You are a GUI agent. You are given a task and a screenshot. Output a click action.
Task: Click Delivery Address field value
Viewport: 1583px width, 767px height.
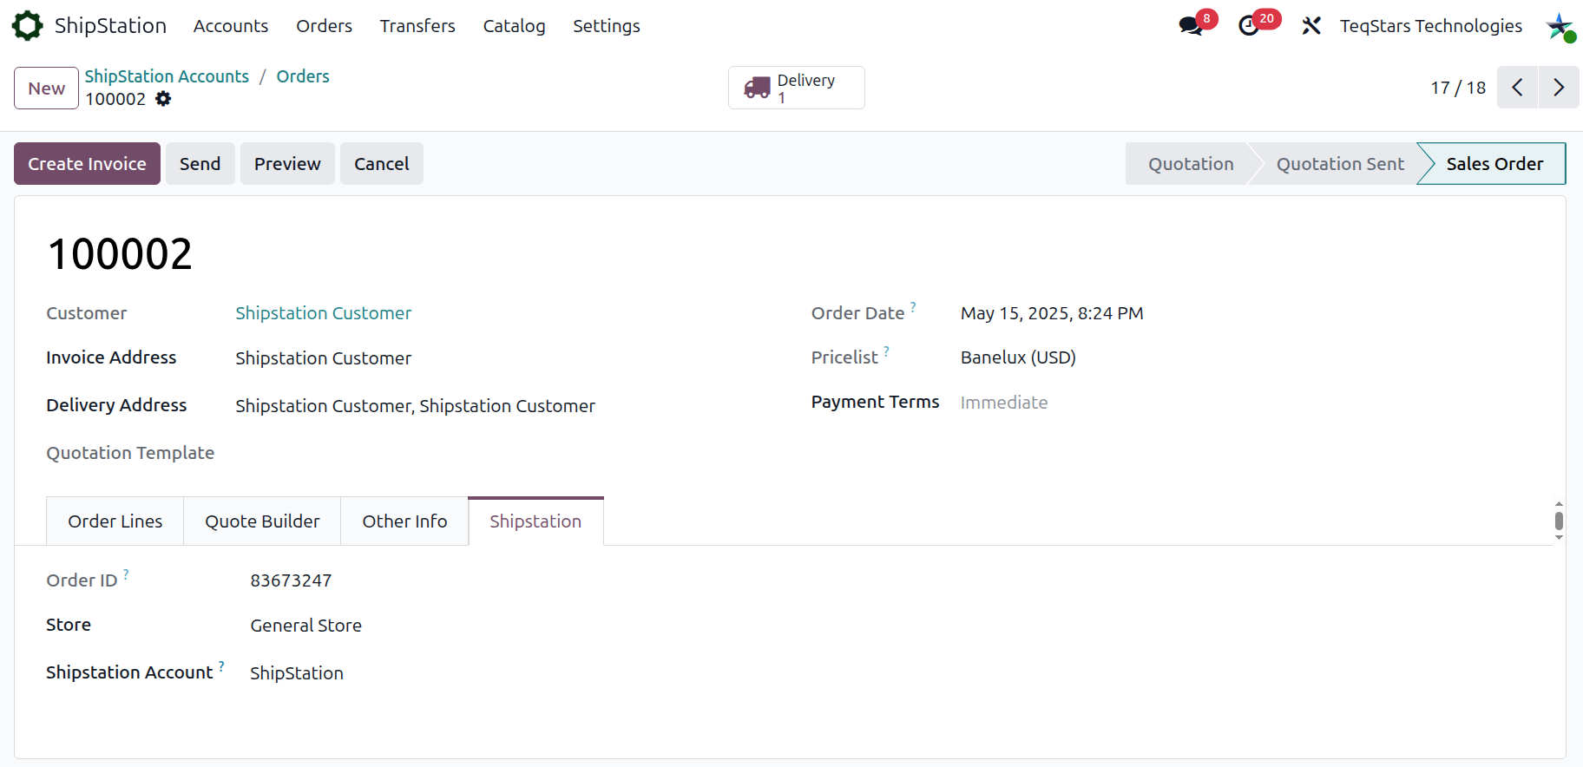415,406
